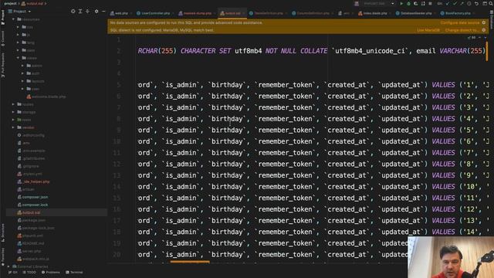Click the Show History clock icon

pos(469,4)
